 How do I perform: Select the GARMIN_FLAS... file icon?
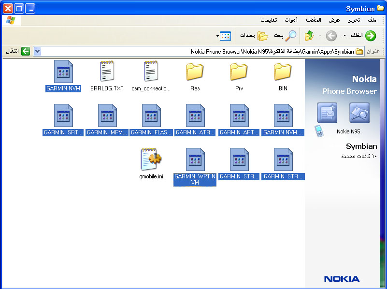pyautogui.click(x=151, y=116)
